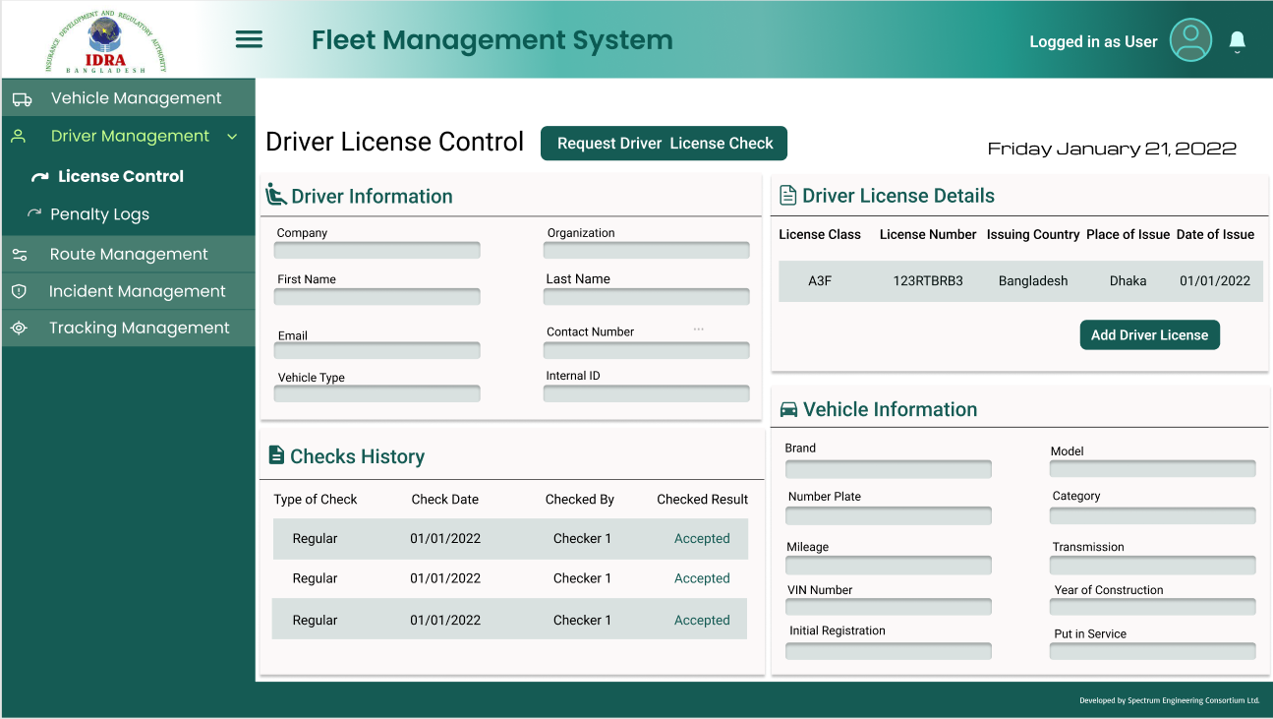Focus the Number Plate field
This screenshot has width=1273, height=719.
point(889,515)
